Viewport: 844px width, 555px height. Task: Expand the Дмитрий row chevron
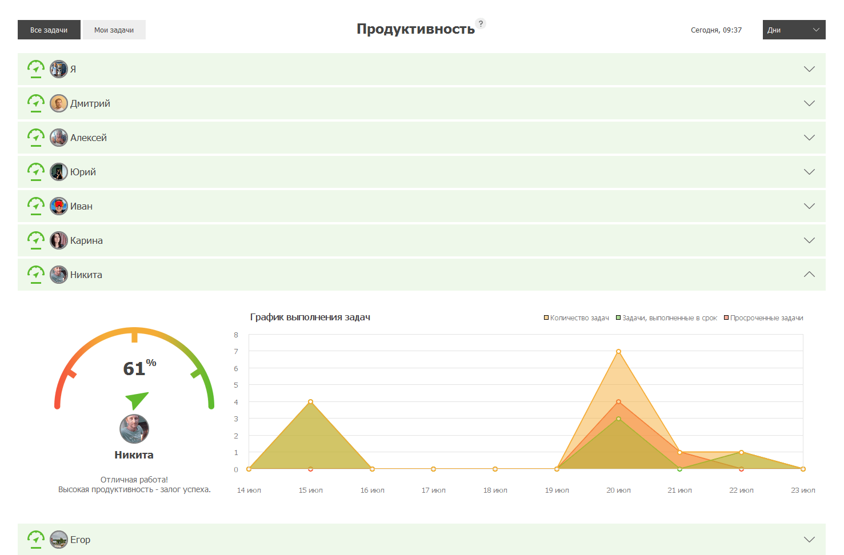coord(809,103)
